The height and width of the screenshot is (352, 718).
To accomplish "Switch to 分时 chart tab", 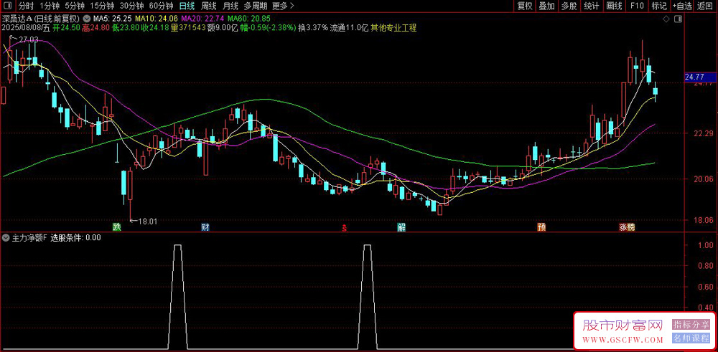I will pos(26,6).
